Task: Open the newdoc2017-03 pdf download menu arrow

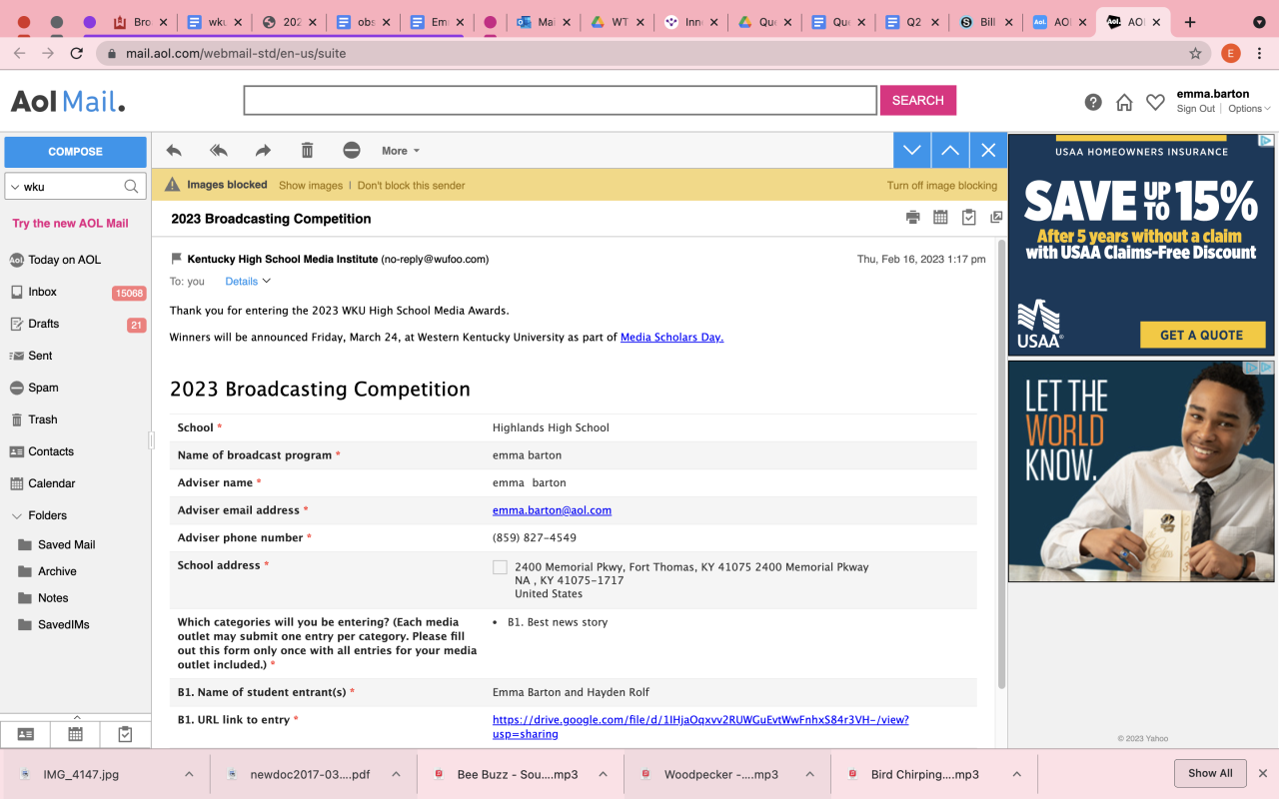Action: point(396,774)
